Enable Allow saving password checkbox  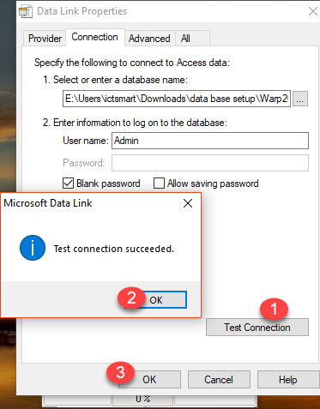(x=159, y=183)
